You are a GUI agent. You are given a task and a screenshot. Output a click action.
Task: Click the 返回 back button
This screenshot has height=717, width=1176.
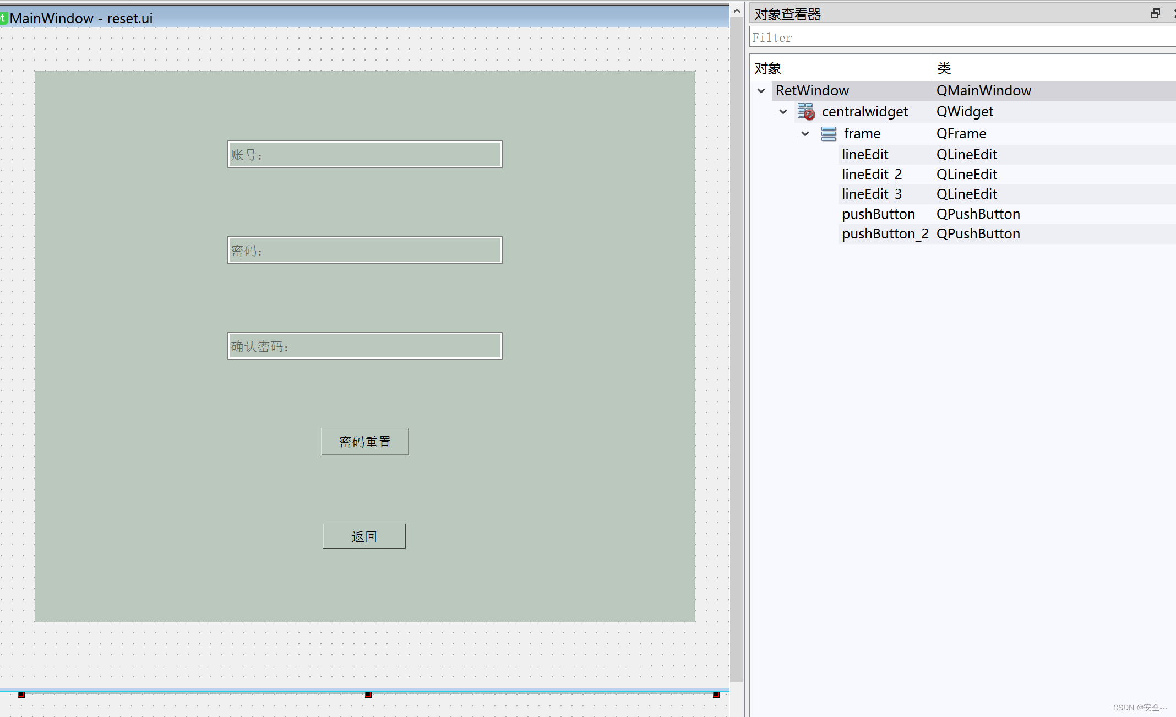point(364,536)
